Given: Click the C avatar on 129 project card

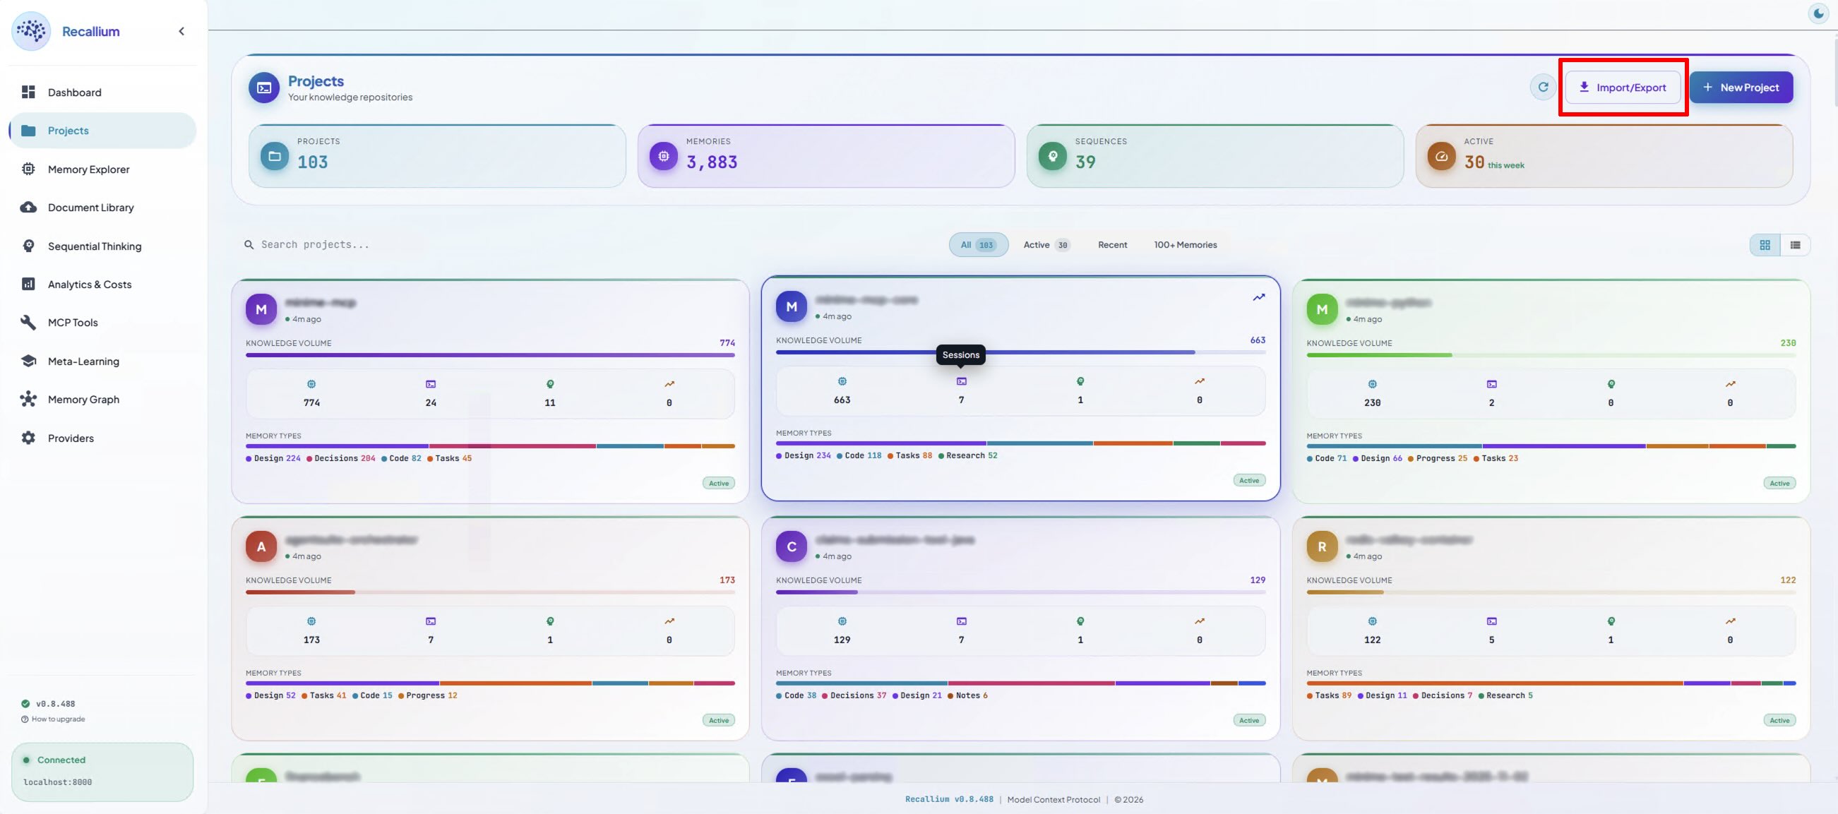Looking at the screenshot, I should click(792, 546).
